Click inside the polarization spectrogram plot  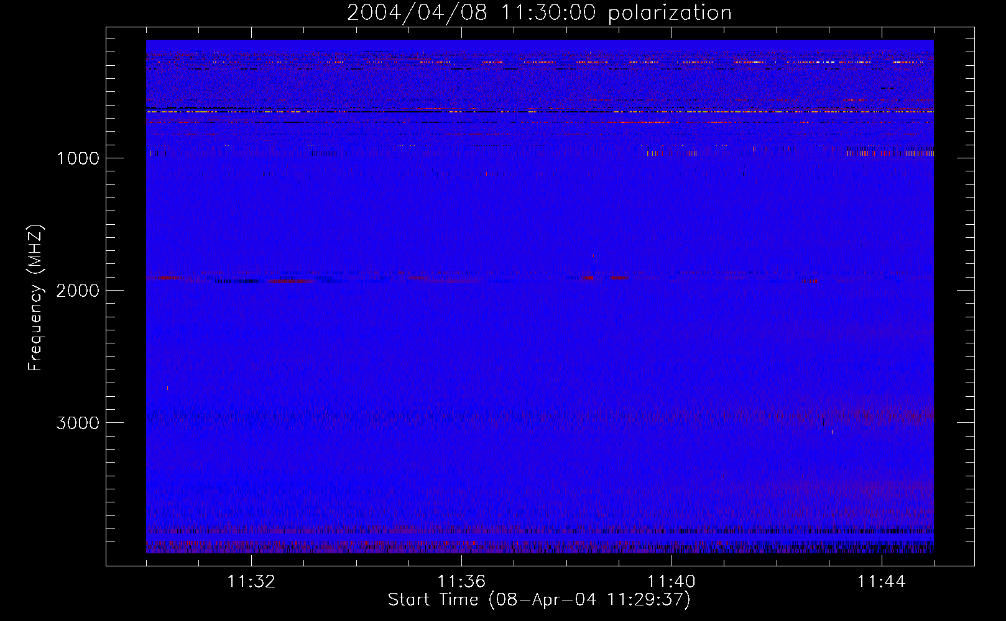point(540,296)
